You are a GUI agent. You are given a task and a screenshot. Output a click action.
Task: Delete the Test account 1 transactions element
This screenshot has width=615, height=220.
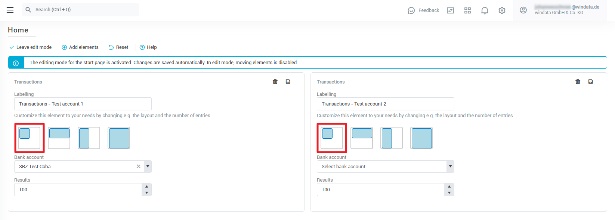click(275, 82)
